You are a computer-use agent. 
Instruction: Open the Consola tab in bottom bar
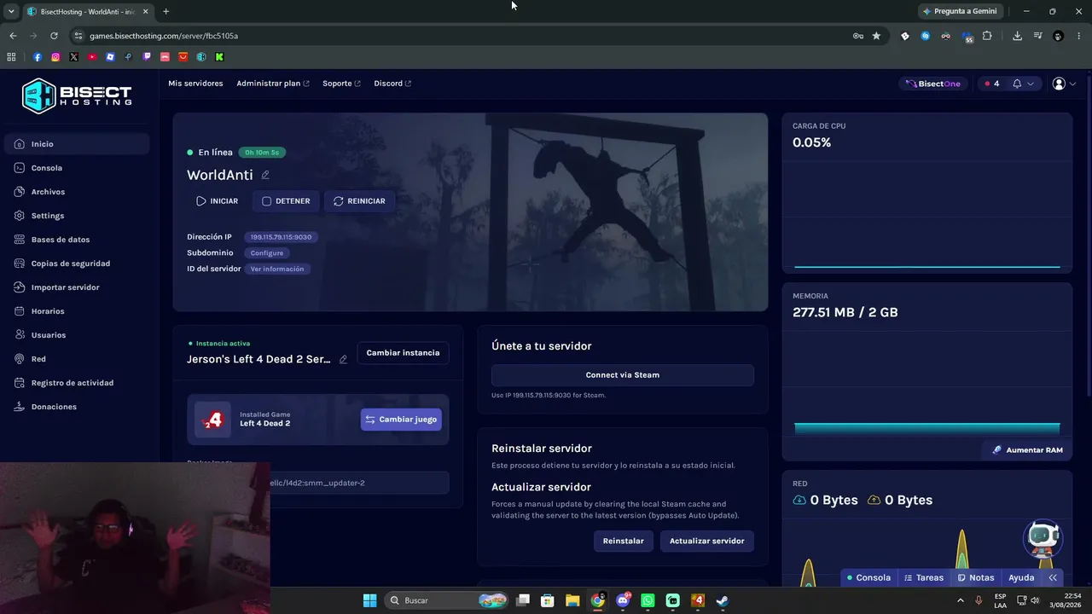coord(868,578)
